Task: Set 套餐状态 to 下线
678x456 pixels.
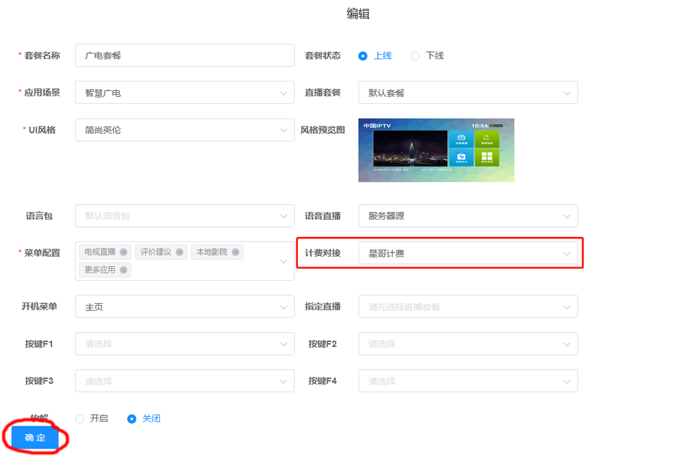Action: pyautogui.click(x=415, y=56)
